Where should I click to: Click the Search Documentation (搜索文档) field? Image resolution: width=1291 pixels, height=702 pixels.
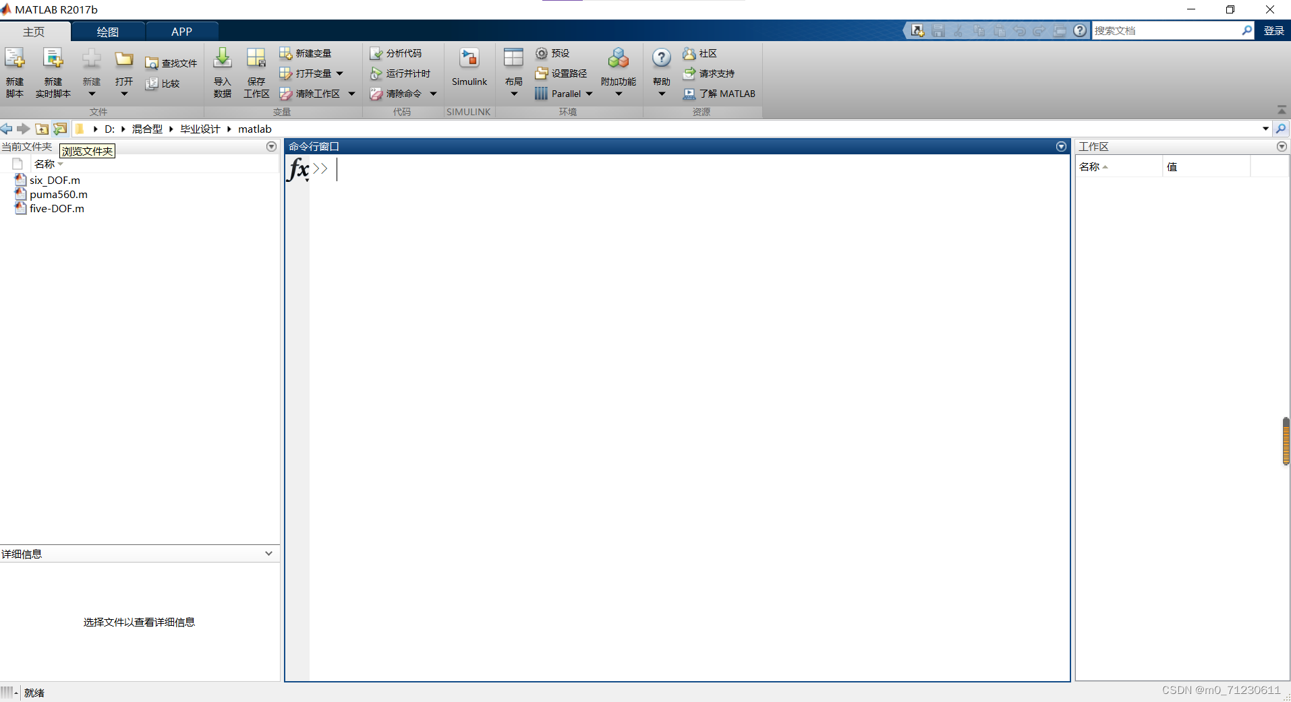(1167, 31)
